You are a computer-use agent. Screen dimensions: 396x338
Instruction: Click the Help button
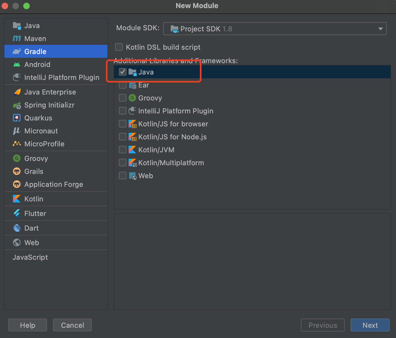point(28,325)
